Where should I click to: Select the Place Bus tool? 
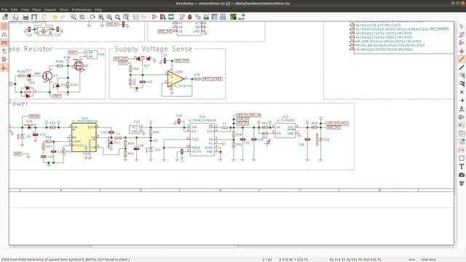point(462,68)
